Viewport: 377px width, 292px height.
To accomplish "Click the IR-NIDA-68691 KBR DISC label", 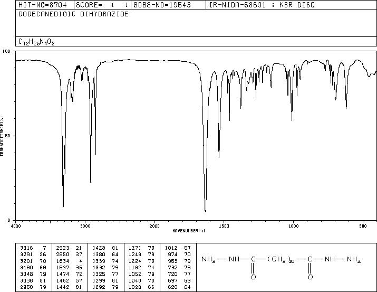I will [262, 5].
